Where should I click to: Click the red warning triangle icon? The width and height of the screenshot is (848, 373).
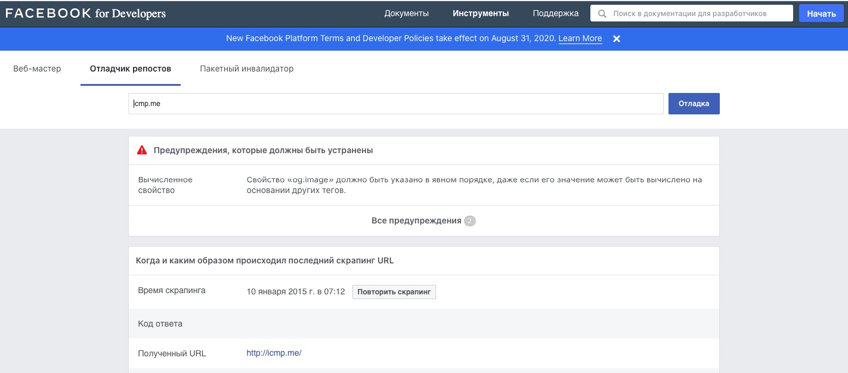[142, 150]
